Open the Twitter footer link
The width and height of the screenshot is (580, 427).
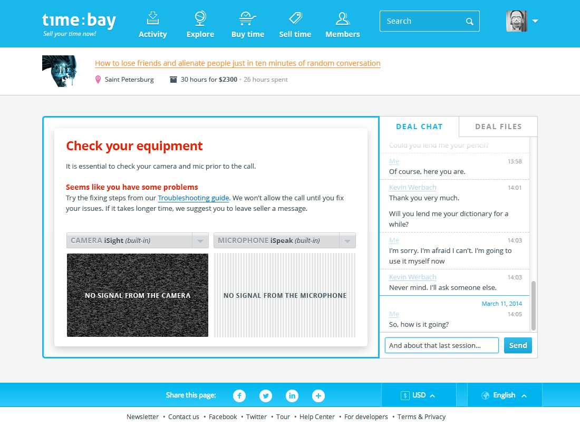(x=256, y=416)
